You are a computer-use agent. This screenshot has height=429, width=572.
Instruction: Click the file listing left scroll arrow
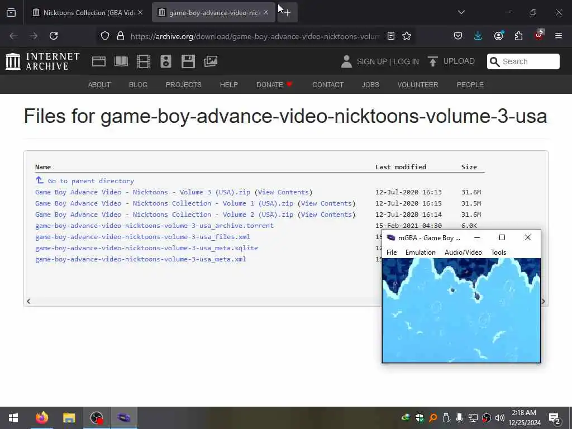[x=28, y=301]
